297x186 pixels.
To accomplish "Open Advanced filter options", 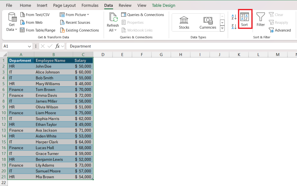I will (x=280, y=30).
